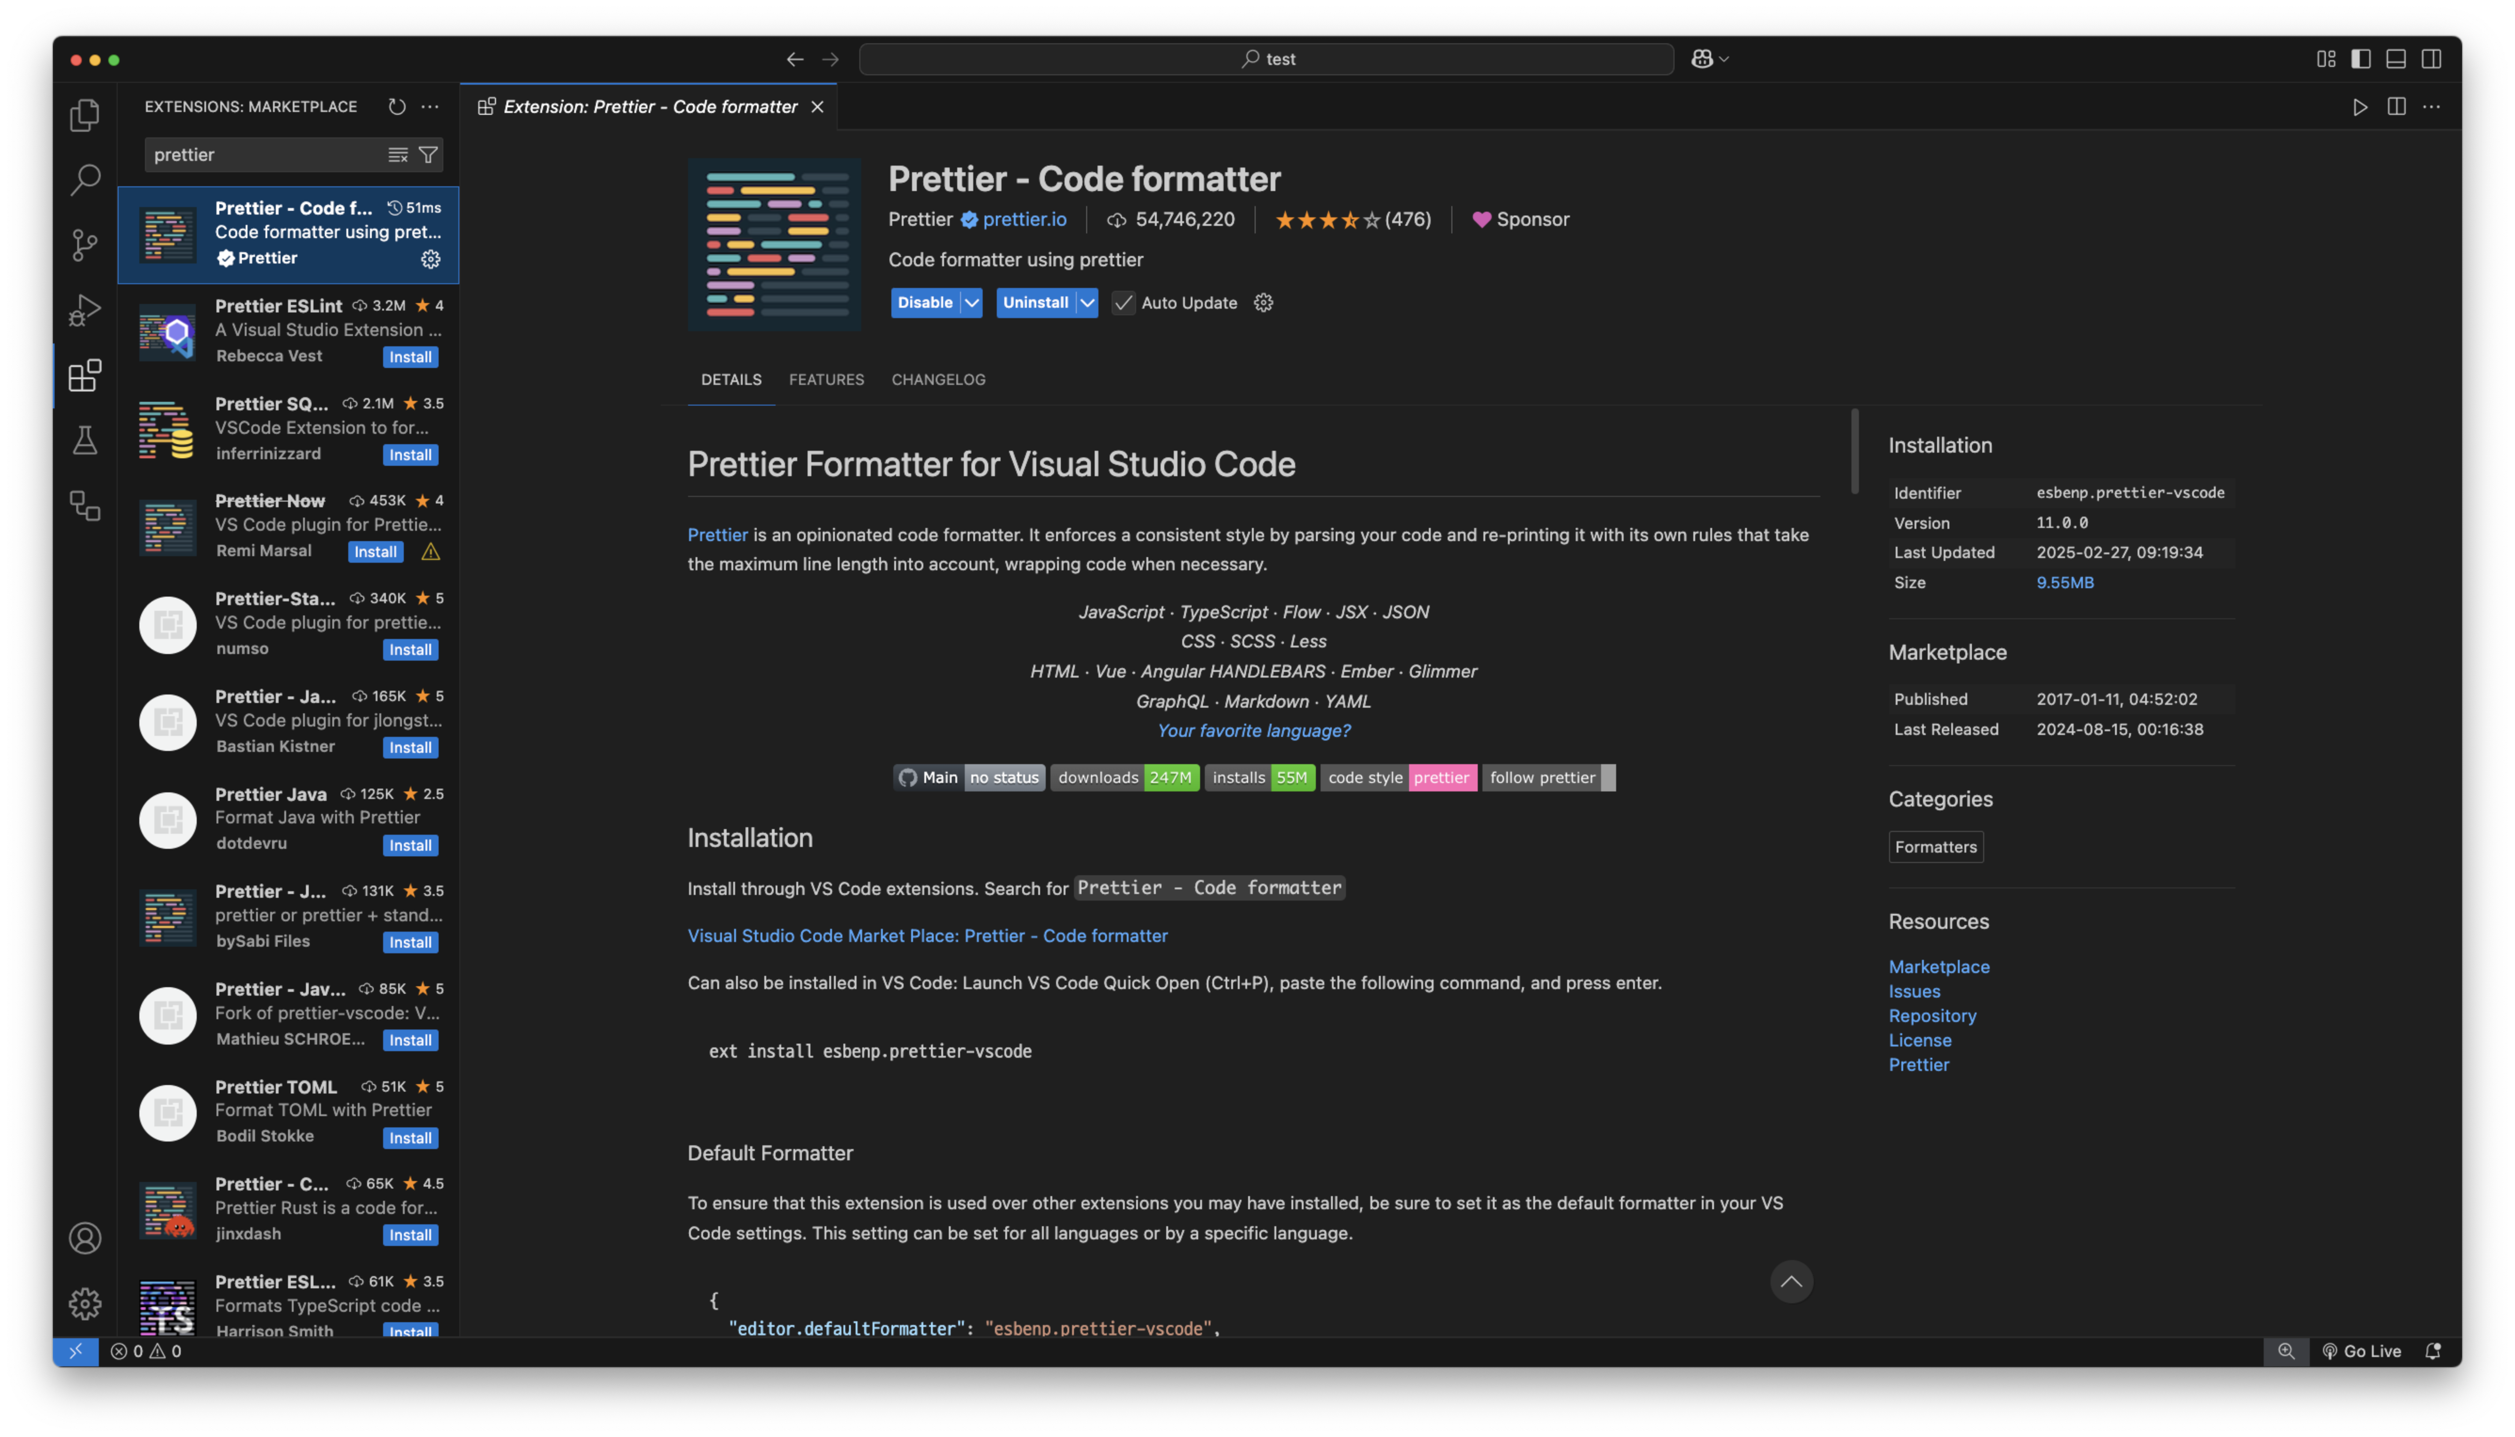Open the Explorer view in activity bar
The width and height of the screenshot is (2515, 1437).
click(85, 115)
